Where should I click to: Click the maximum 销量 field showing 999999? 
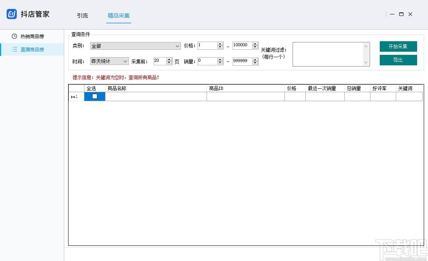click(x=242, y=61)
